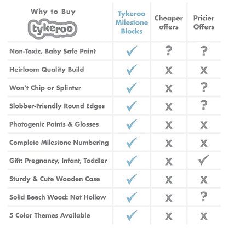
Task: Click 5 Color Themes Available label
Action: 50,215
